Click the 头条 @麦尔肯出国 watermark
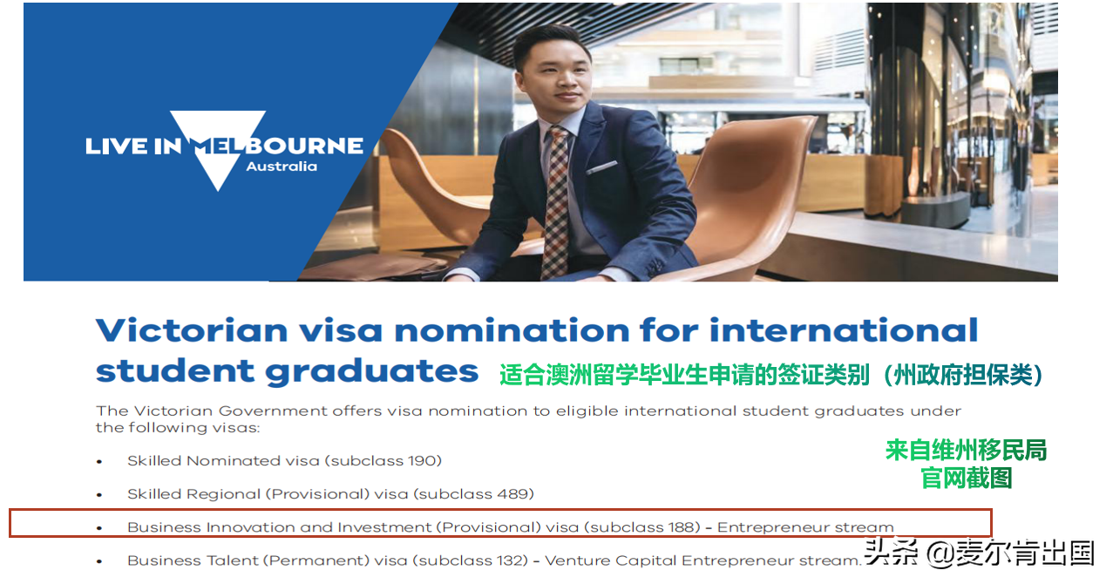This screenshot has width=1113, height=584. click(x=979, y=553)
